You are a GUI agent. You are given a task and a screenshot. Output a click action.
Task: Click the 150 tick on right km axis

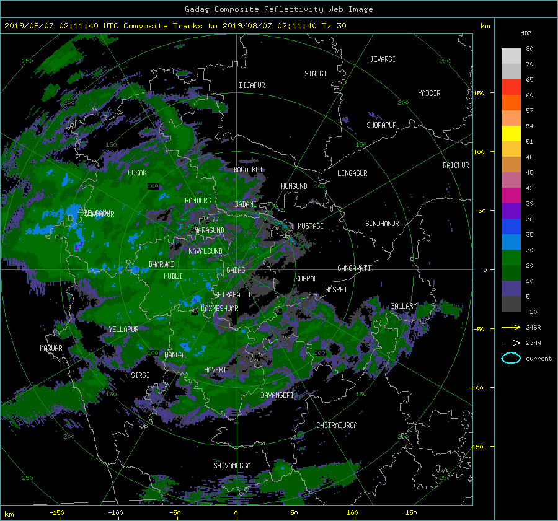pos(479,93)
